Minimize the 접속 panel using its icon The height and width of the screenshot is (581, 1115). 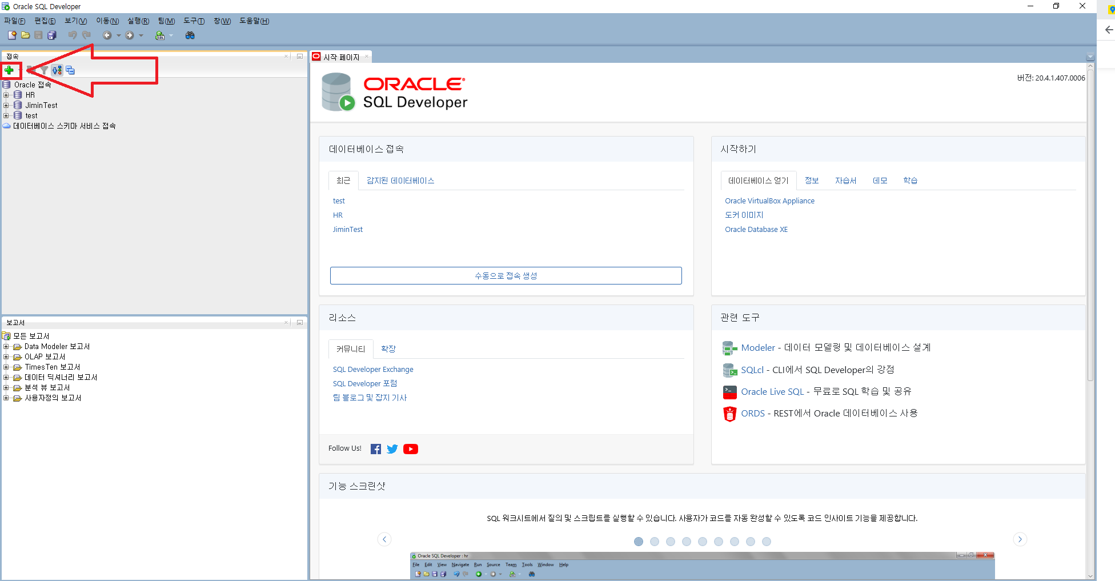300,56
